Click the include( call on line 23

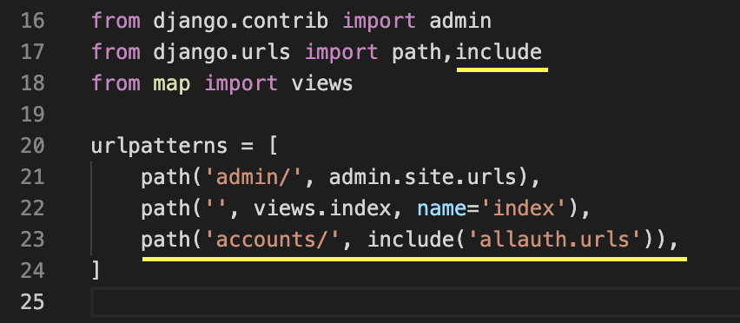tap(417, 240)
